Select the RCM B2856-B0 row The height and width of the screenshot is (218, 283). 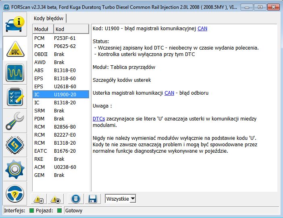[x=61, y=127]
